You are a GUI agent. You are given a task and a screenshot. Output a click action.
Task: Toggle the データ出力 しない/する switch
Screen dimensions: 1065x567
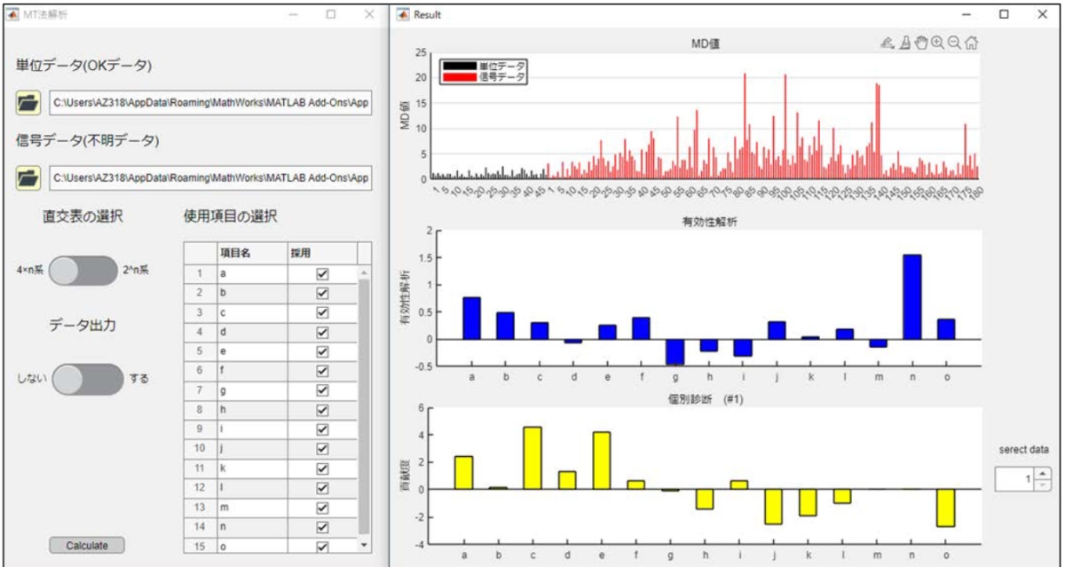87,379
